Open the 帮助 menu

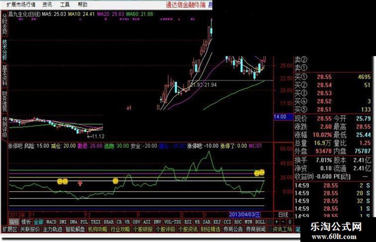82,4
